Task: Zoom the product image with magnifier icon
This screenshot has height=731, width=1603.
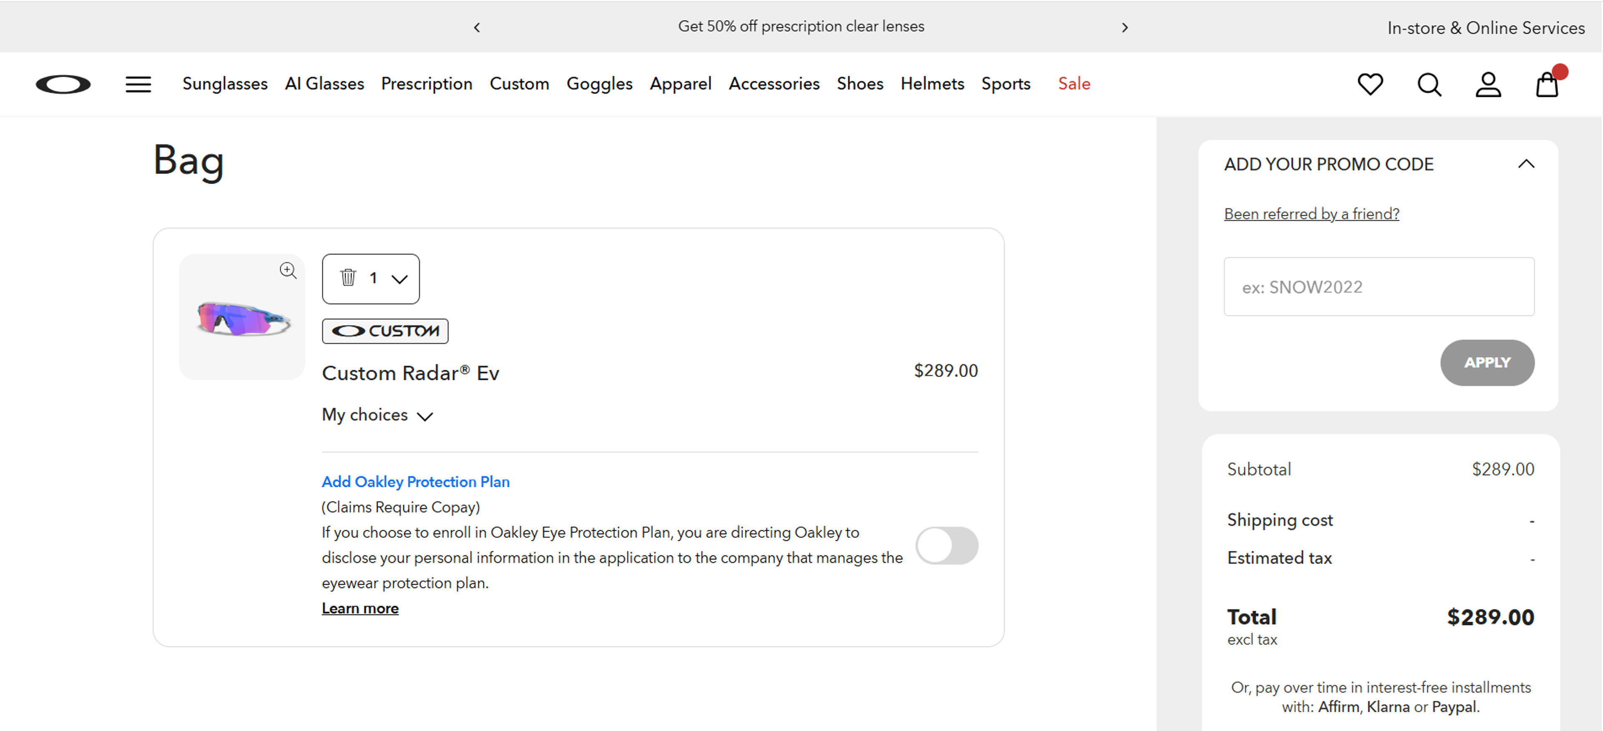Action: [288, 270]
